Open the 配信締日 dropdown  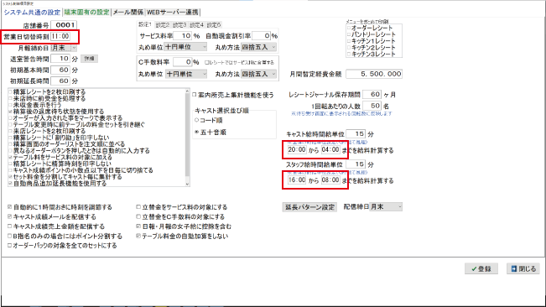coord(386,206)
